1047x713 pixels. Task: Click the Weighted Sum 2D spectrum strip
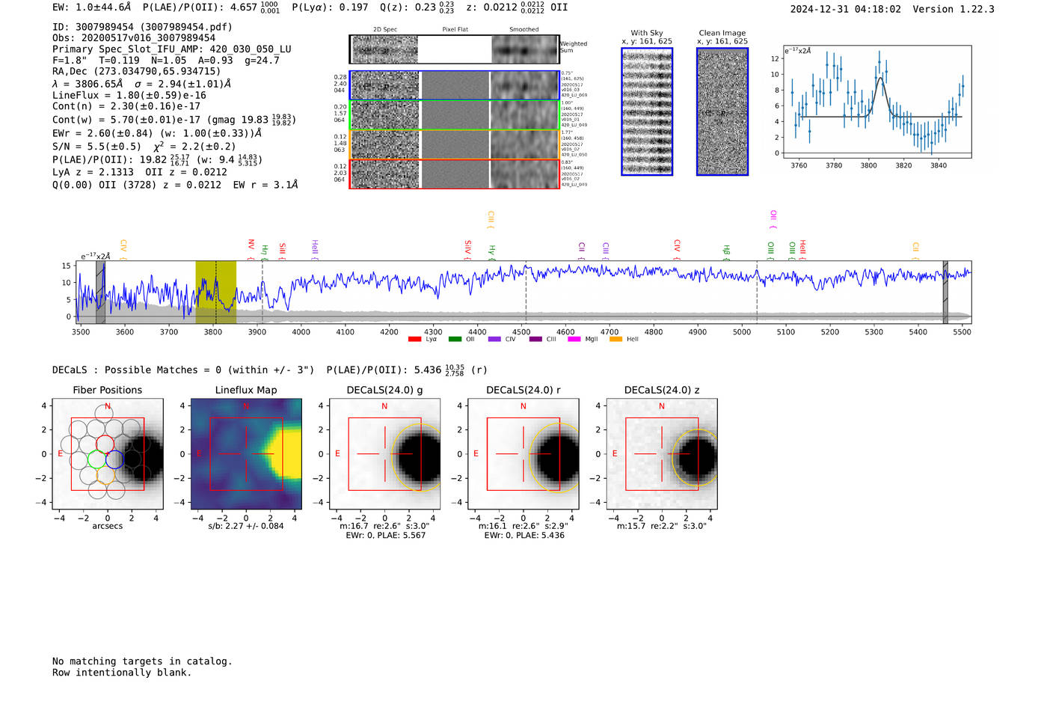pyautogui.click(x=454, y=49)
